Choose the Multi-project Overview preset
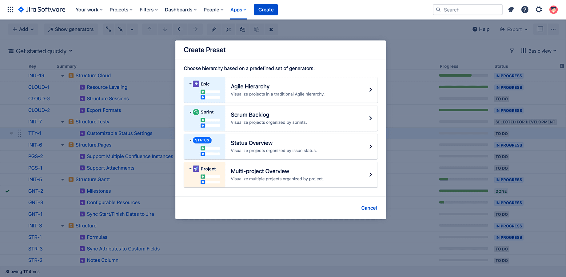The height and width of the screenshot is (277, 566). (x=281, y=175)
